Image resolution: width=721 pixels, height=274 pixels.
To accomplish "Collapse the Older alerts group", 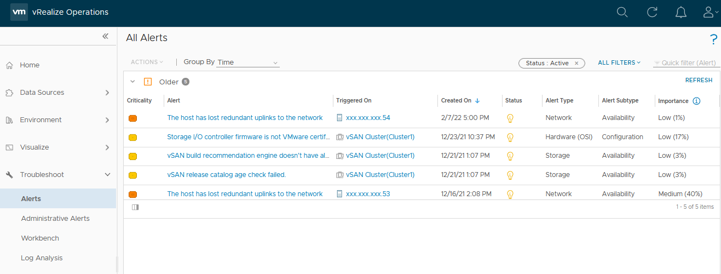I will (x=132, y=82).
